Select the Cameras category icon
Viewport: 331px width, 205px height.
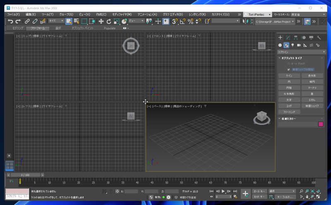(299, 45)
